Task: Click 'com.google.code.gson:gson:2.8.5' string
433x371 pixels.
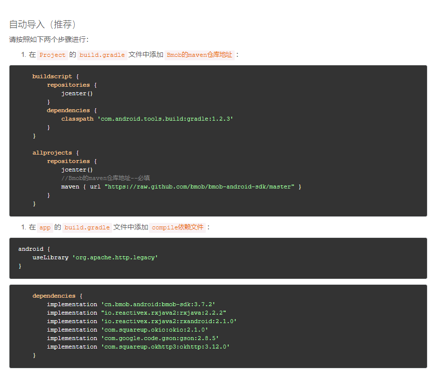Action: point(159,339)
